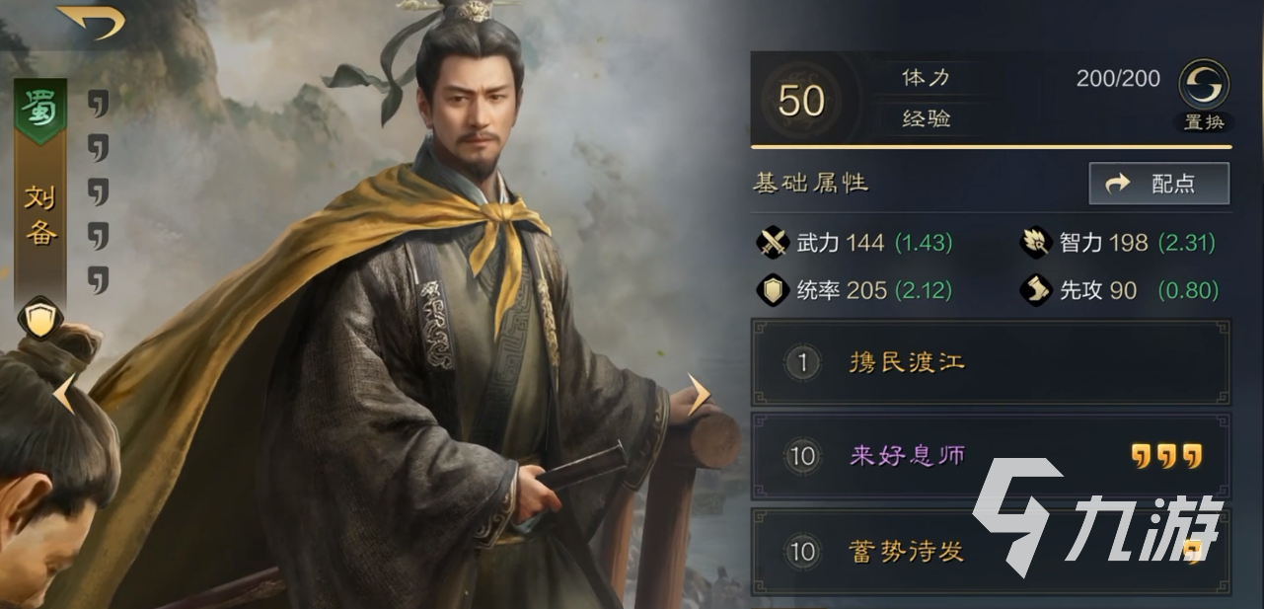Open skill 来好息师 details
The width and height of the screenshot is (1264, 609).
pos(991,456)
